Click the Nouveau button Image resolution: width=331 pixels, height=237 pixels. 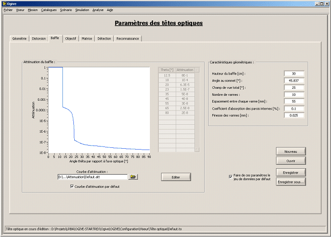point(291,151)
